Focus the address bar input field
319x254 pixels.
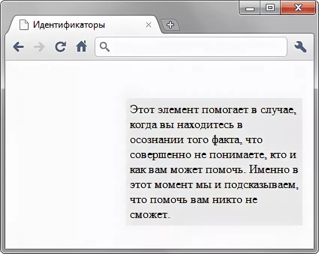[191, 47]
